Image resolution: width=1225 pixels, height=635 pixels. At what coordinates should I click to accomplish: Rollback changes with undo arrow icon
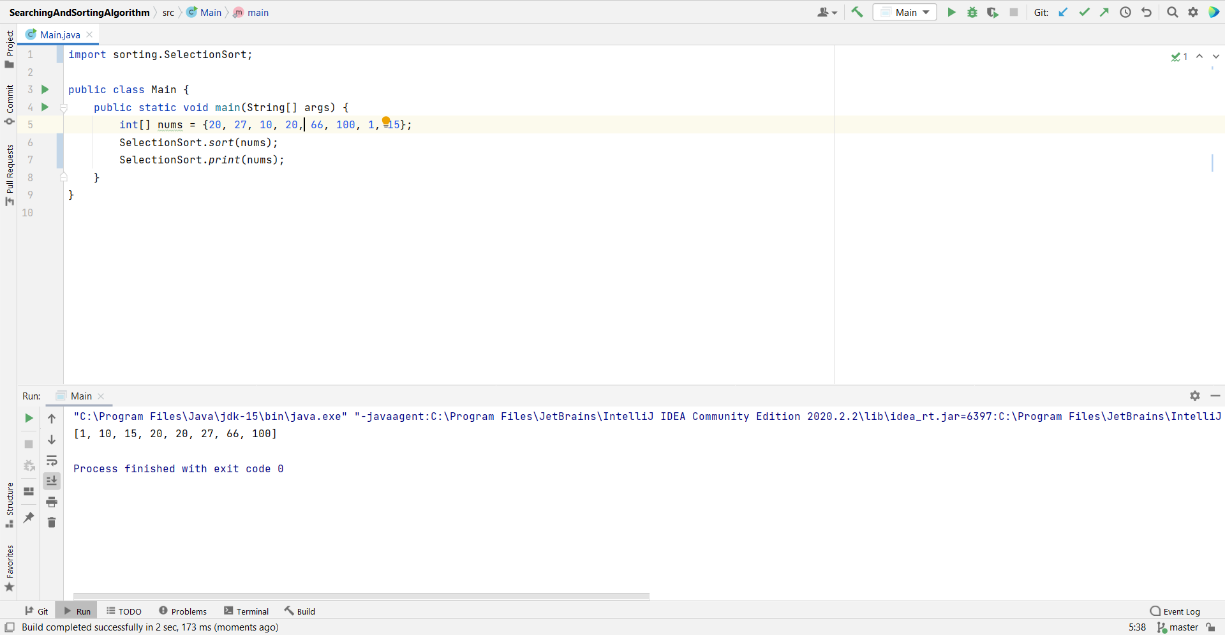(x=1147, y=12)
